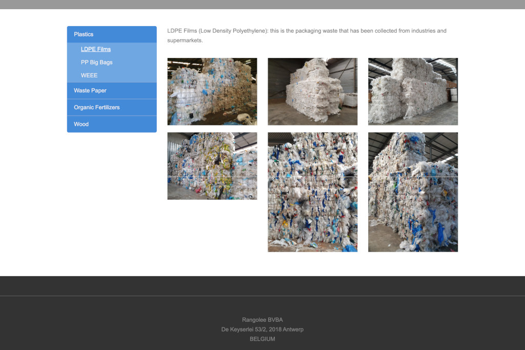Image resolution: width=525 pixels, height=350 pixels.
Task: Expand the Plastics category header
Action: click(x=84, y=34)
